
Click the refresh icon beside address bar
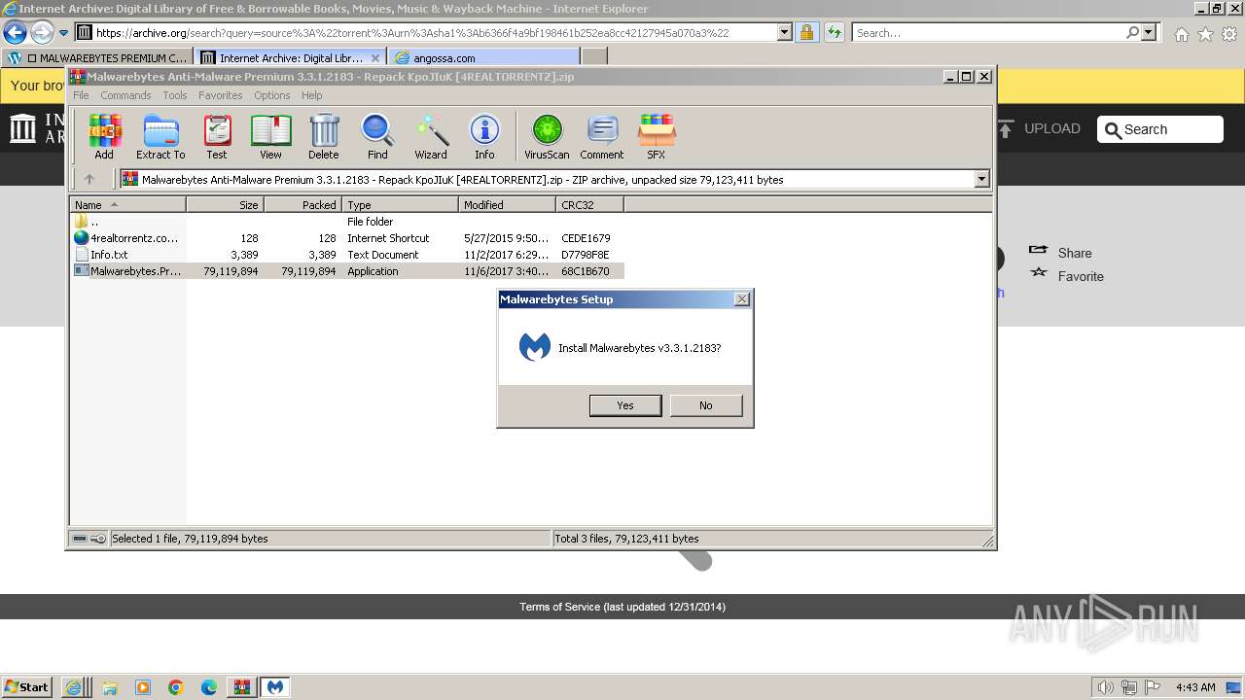pos(834,32)
